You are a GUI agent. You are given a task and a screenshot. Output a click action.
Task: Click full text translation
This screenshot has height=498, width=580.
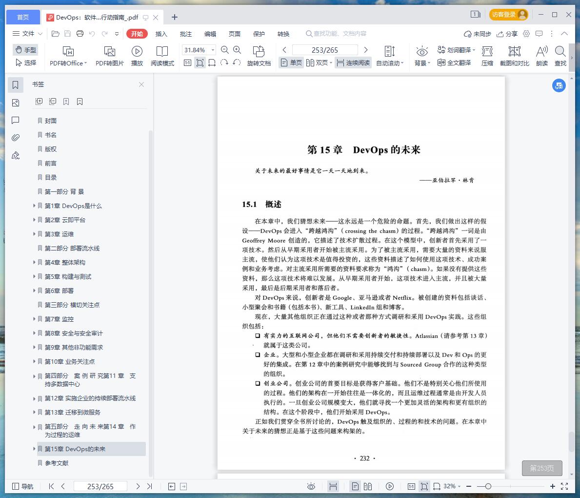454,62
